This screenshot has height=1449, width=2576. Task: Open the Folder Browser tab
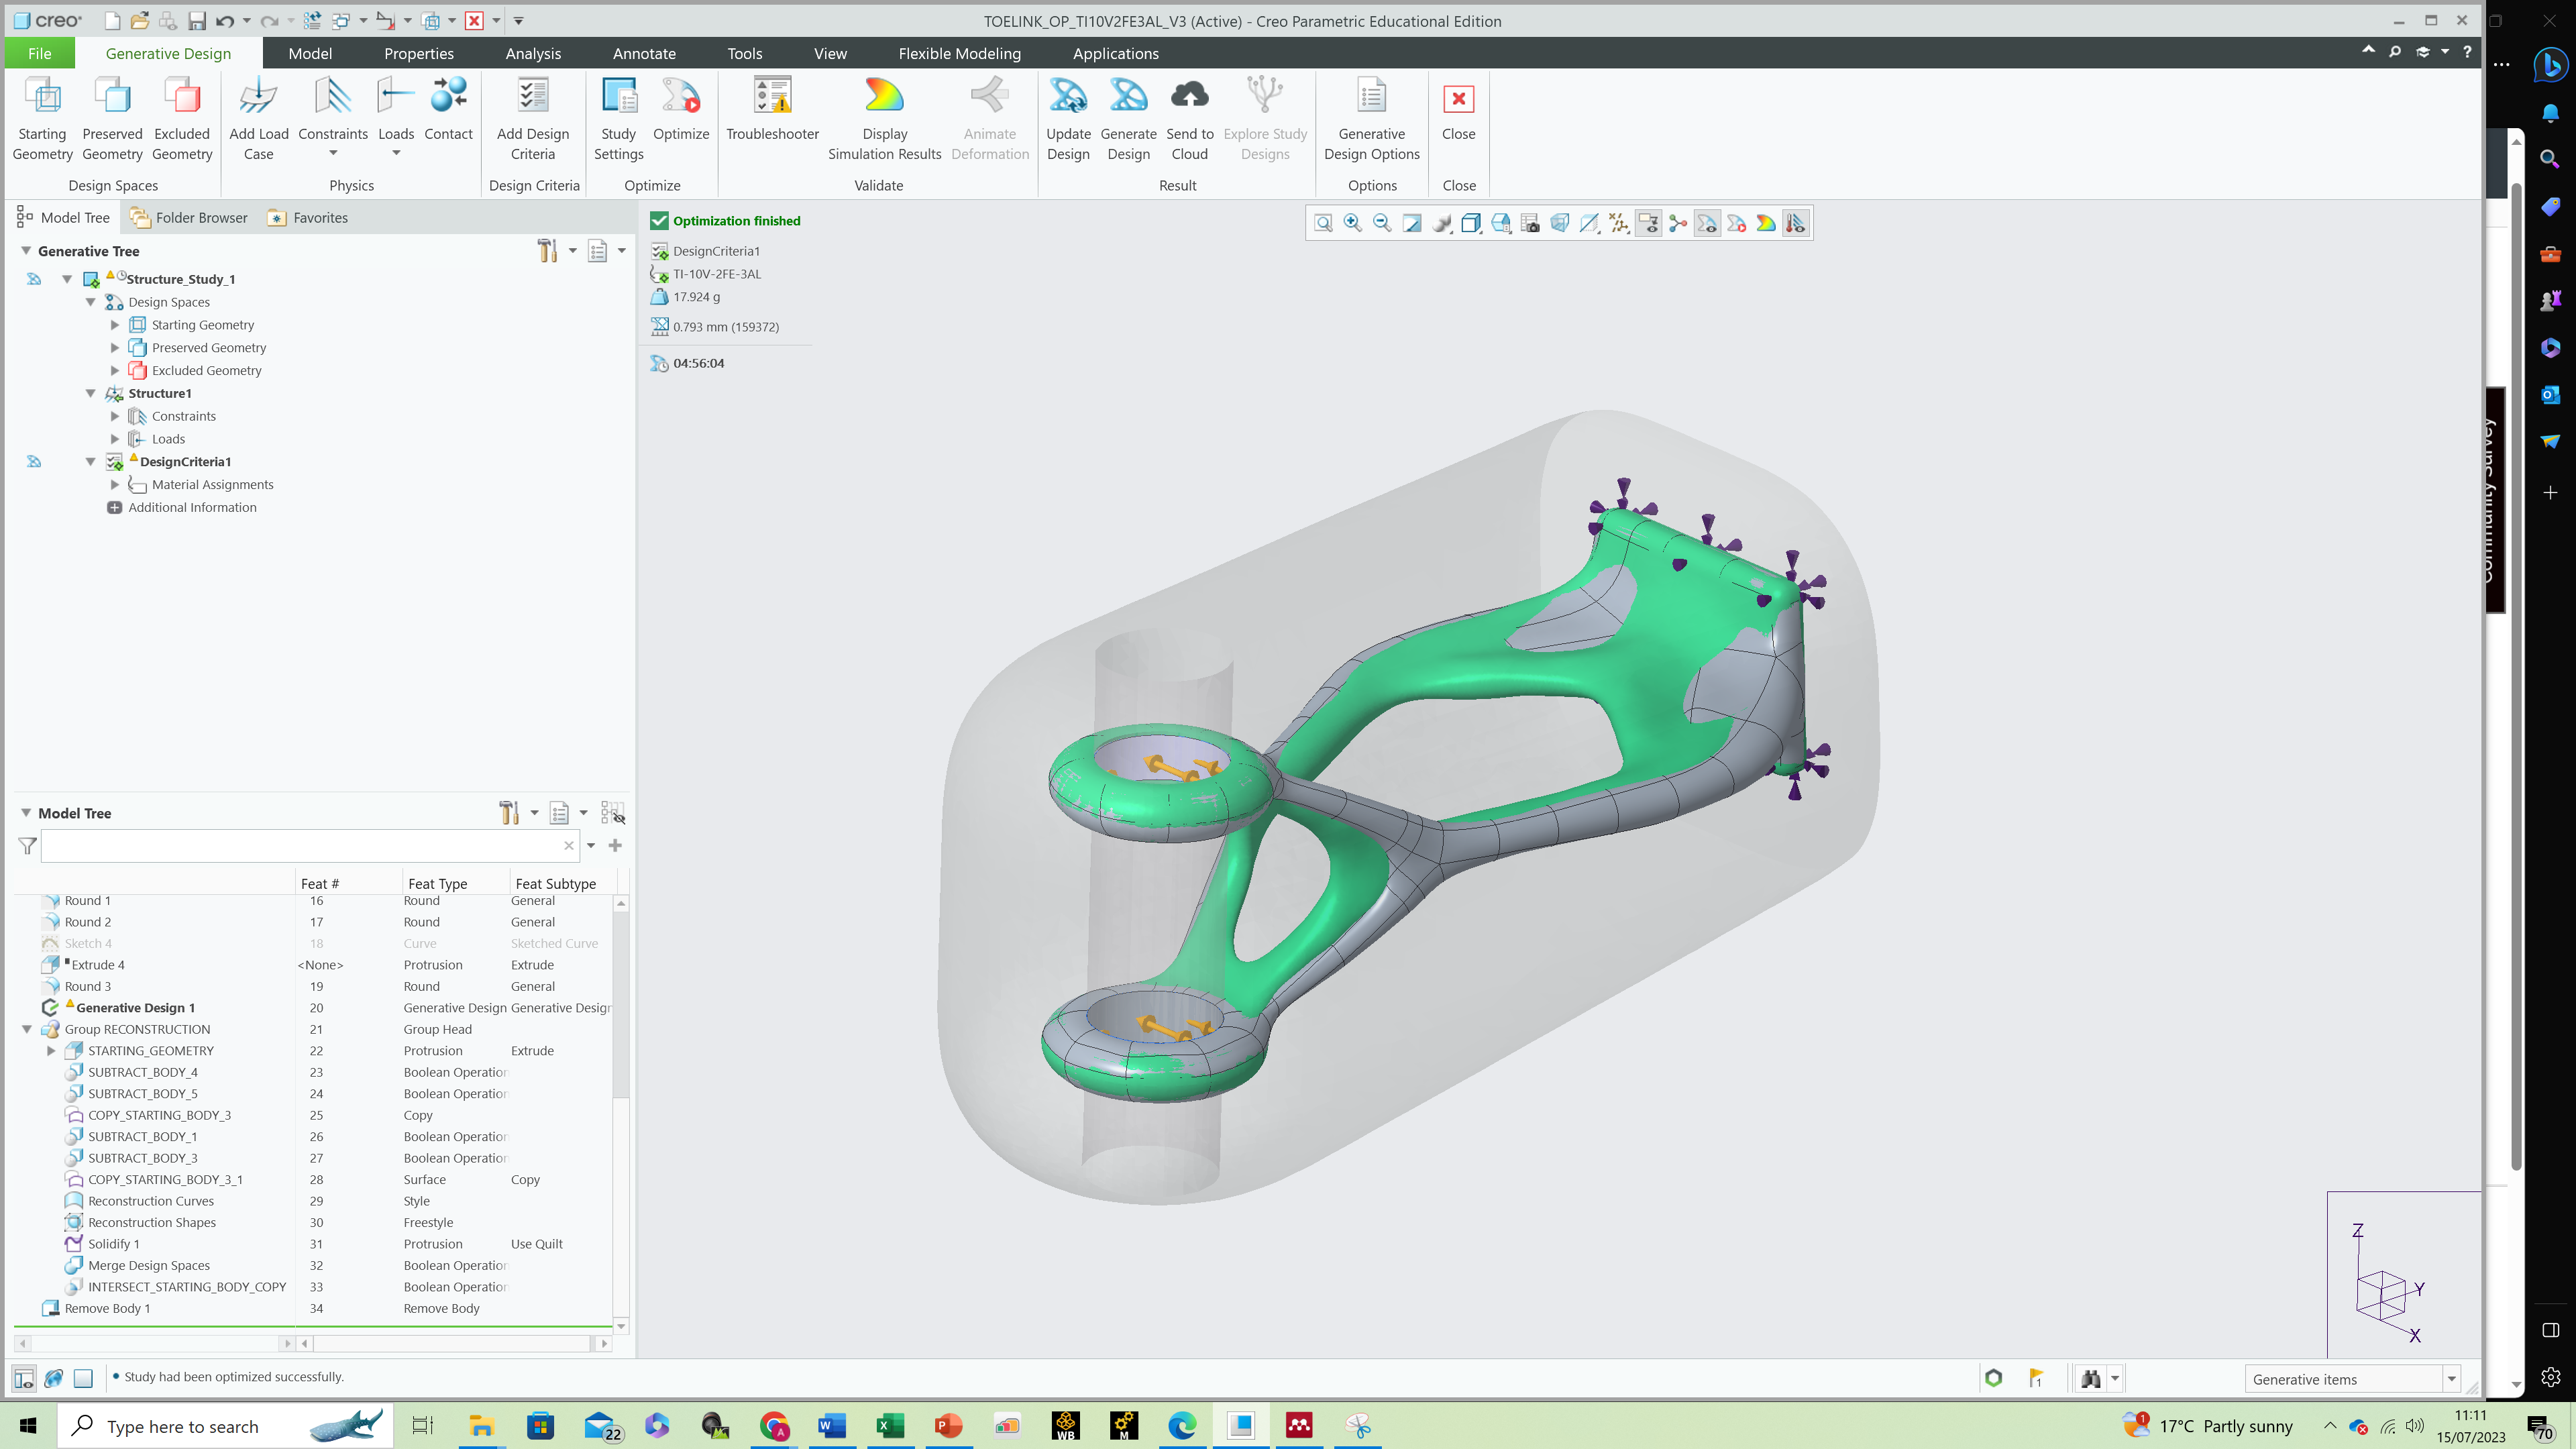pos(199,217)
